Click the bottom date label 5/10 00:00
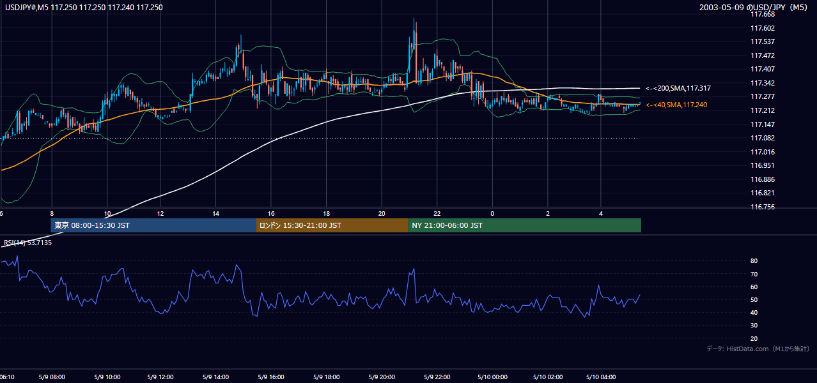The width and height of the screenshot is (817, 383). pyautogui.click(x=491, y=377)
